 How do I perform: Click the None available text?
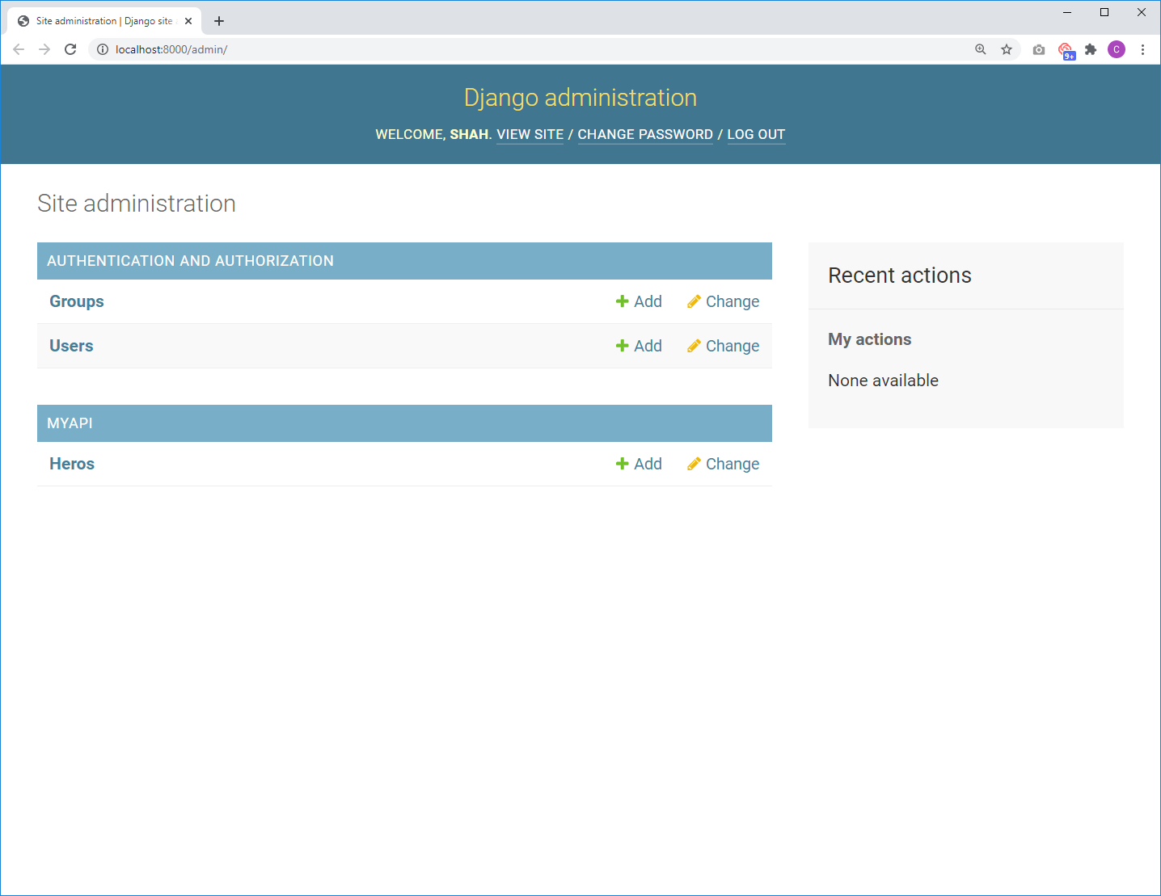click(883, 381)
